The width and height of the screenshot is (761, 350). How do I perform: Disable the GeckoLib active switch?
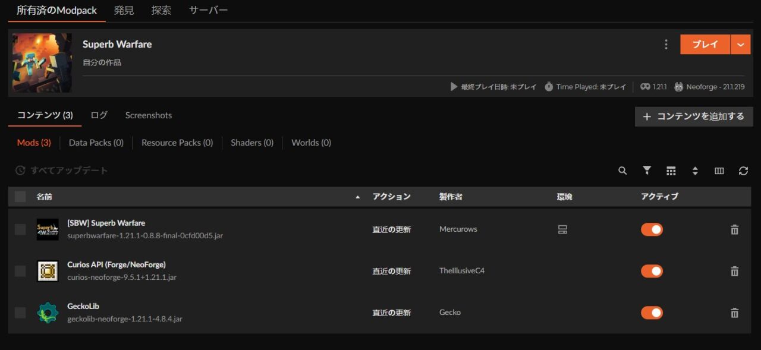point(652,312)
